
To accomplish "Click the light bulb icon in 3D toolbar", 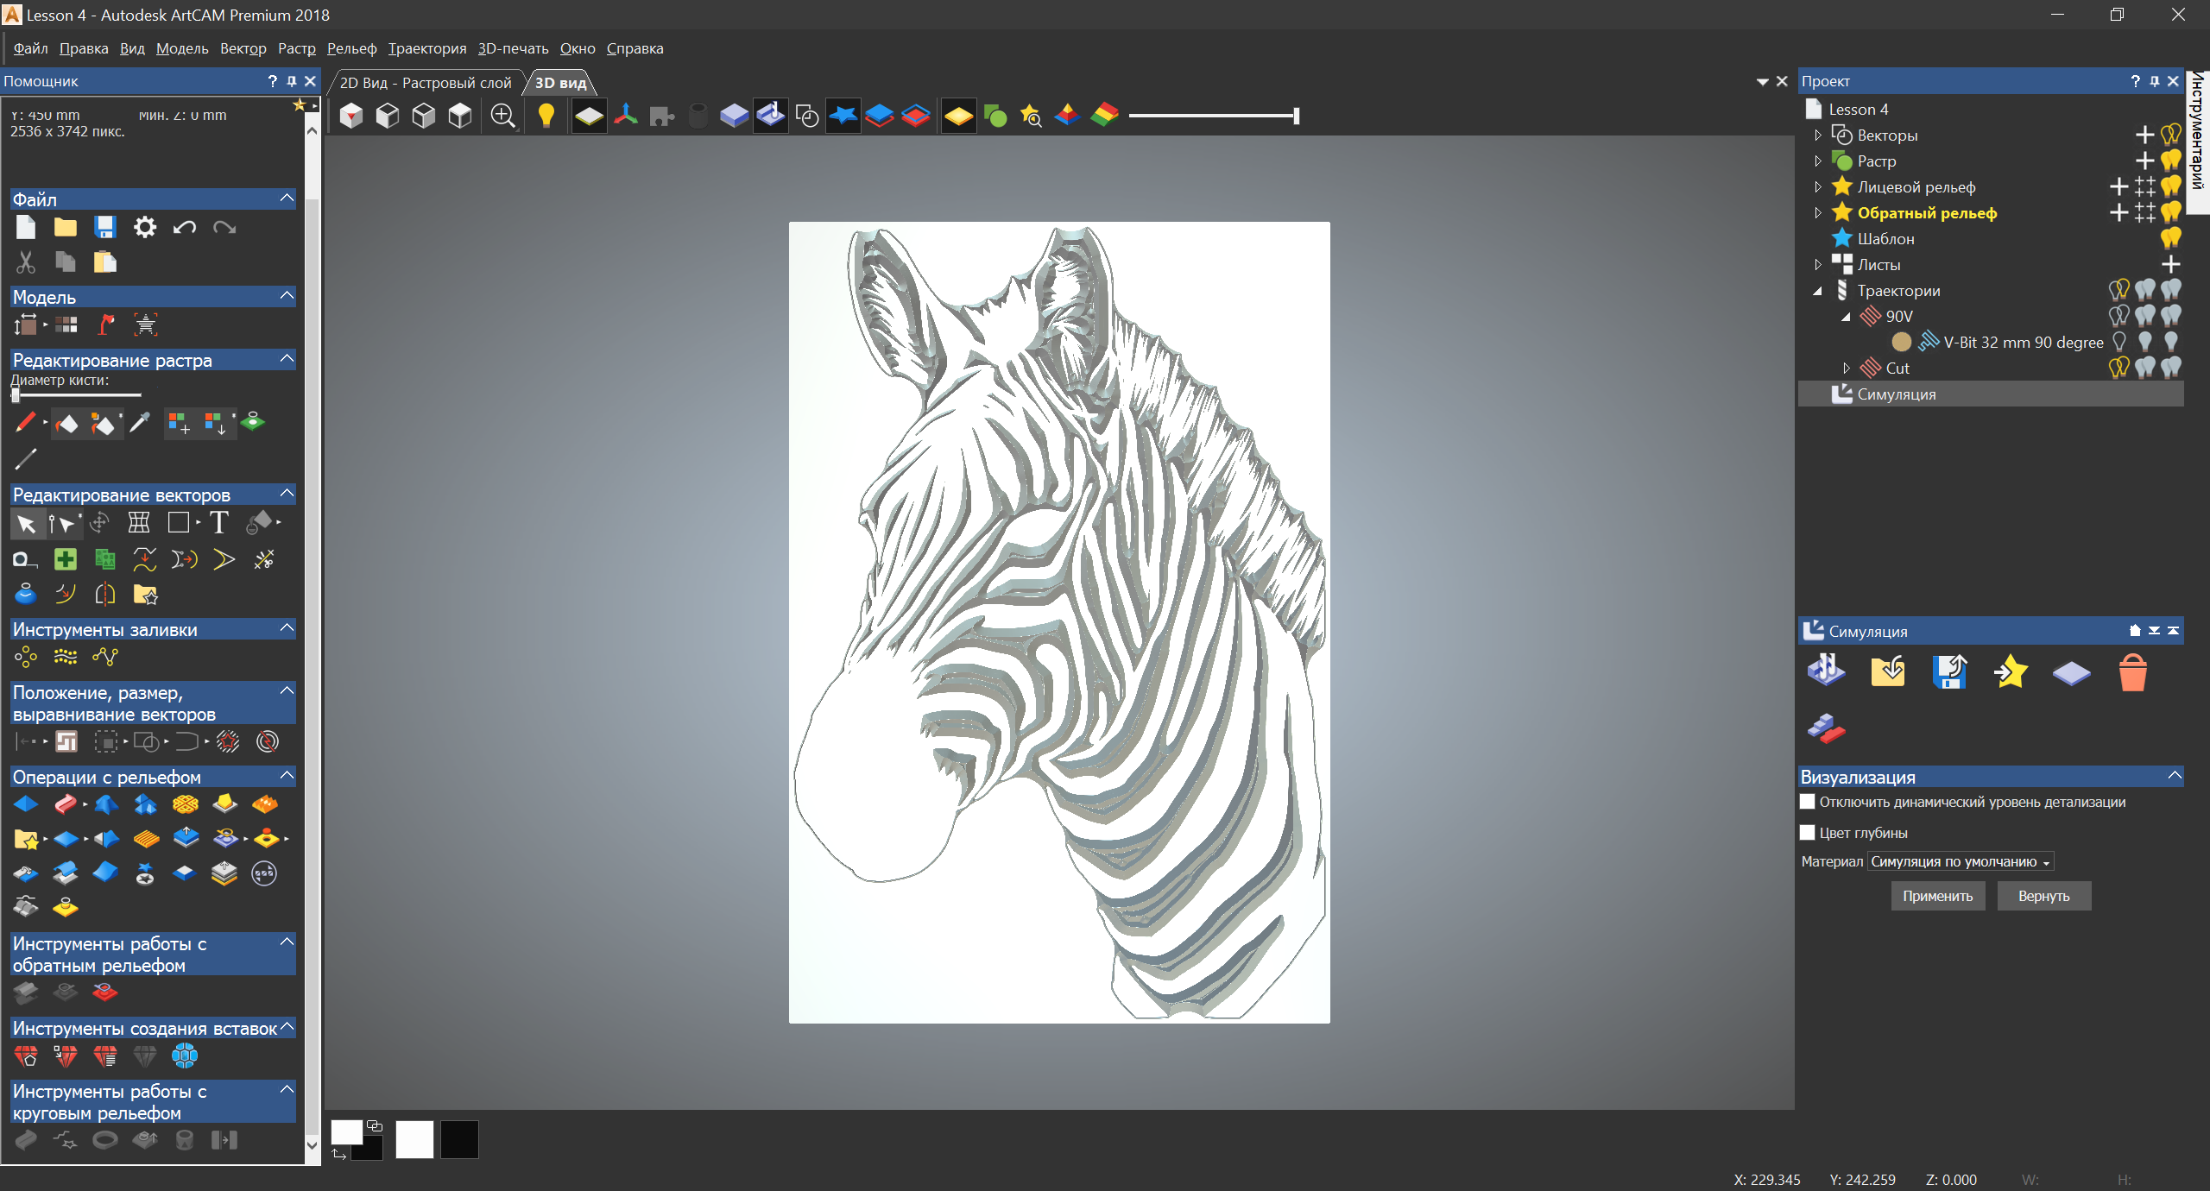I will click(x=546, y=116).
